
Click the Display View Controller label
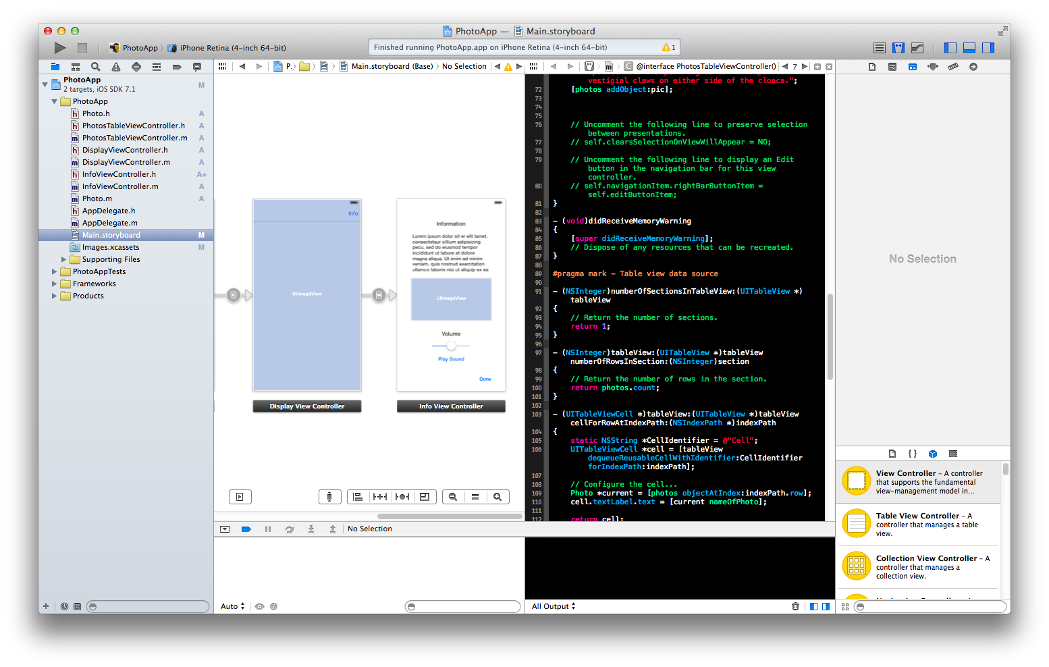click(307, 406)
